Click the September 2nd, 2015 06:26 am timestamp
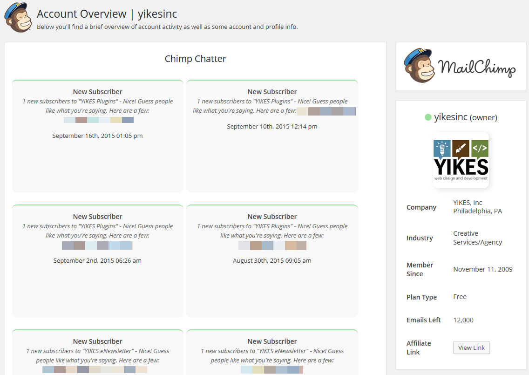 (x=97, y=260)
